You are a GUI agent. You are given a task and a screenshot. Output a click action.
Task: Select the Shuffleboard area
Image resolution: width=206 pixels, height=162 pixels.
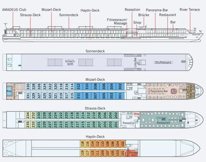click(x=163, y=63)
